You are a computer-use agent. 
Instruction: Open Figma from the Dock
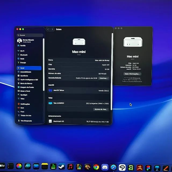[148, 168]
